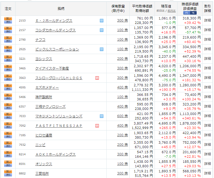
Task: Click the blue calendar icon beside マネジメントソリューションズ
Action: click(x=102, y=116)
